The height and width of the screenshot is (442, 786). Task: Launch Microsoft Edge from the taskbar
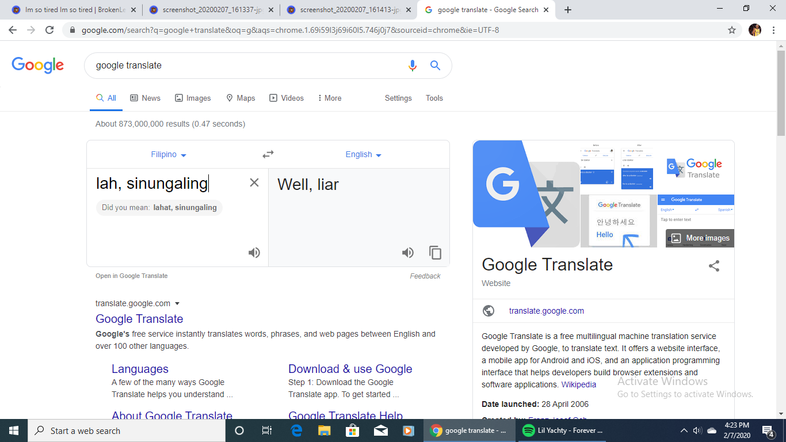pyautogui.click(x=297, y=430)
